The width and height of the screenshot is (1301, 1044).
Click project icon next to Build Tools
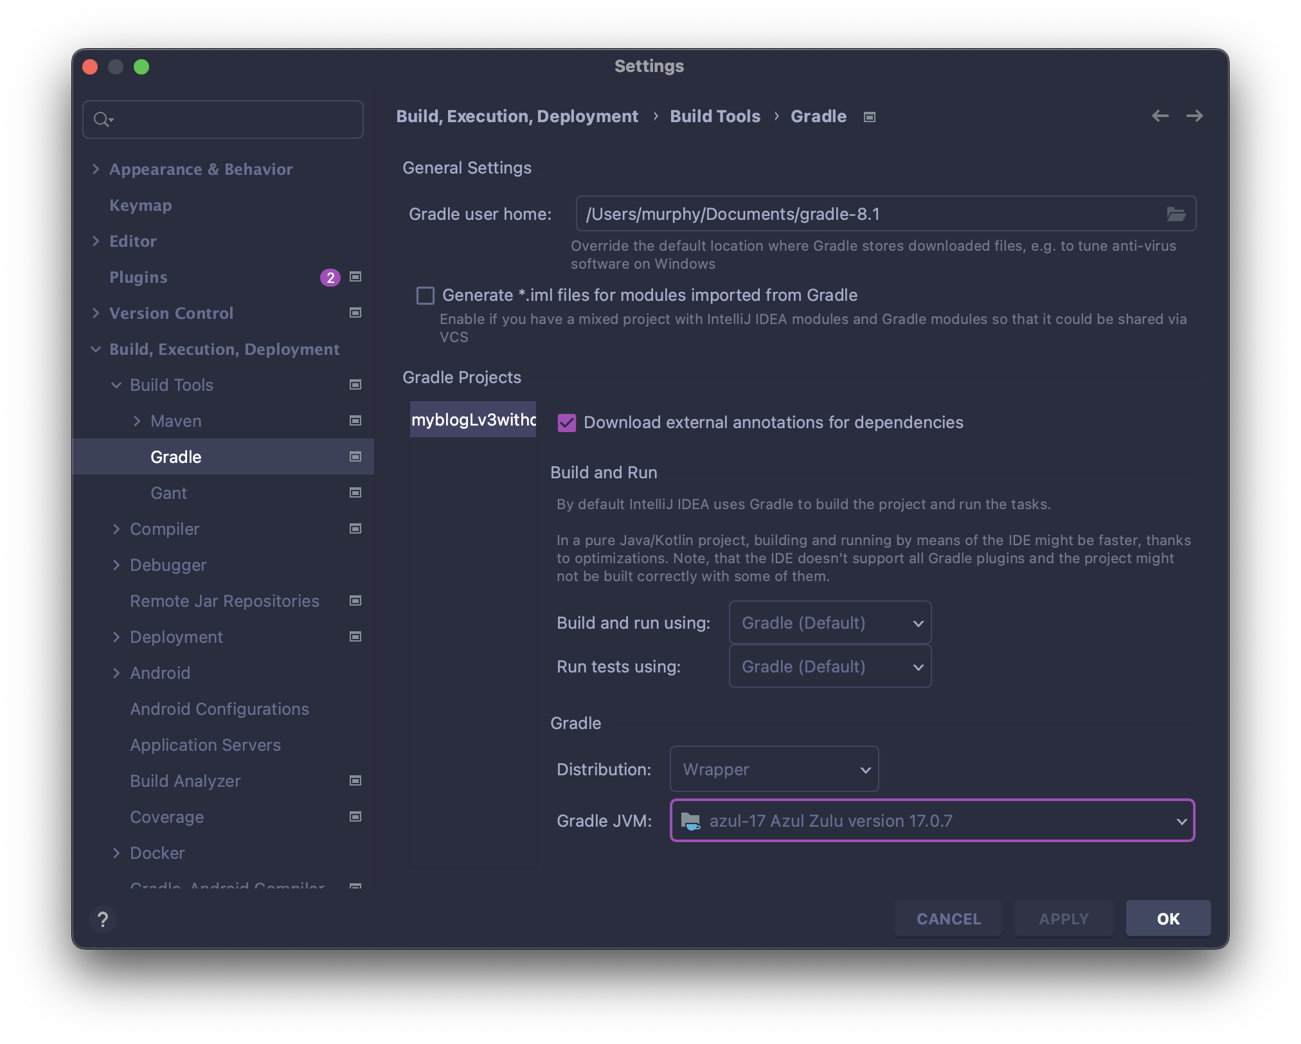click(x=355, y=384)
